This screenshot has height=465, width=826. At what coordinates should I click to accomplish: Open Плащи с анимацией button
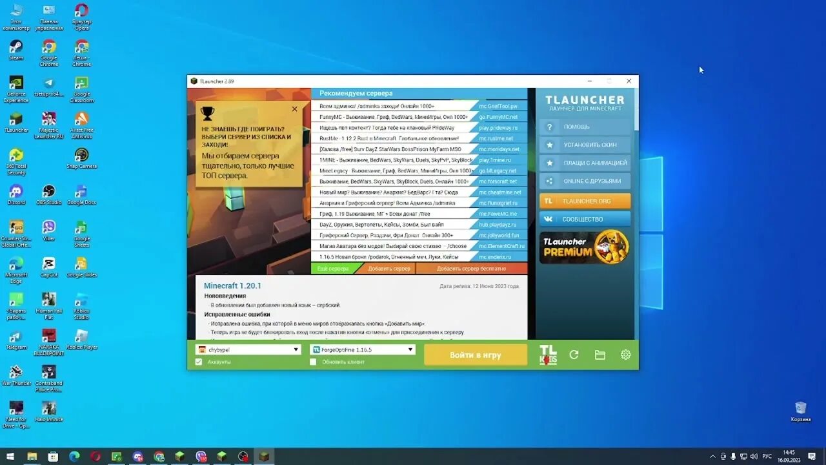pos(585,163)
